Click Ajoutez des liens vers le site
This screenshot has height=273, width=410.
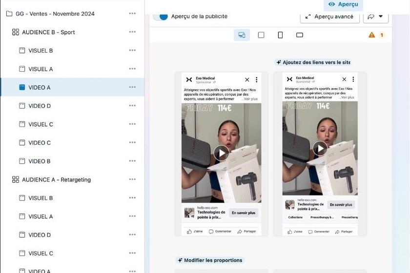click(x=313, y=62)
